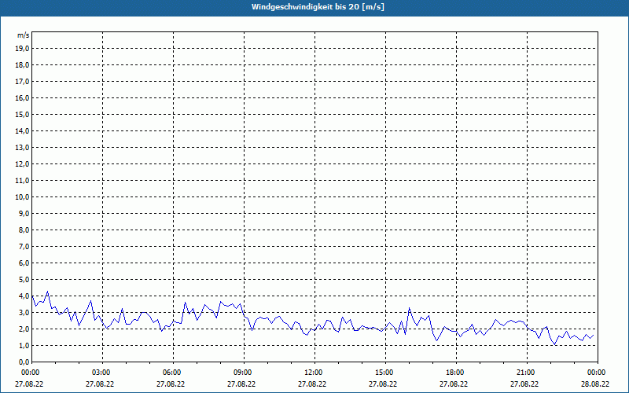Image resolution: width=629 pixels, height=393 pixels.
Task: Click the '18:00' time label
Action: 454,373
